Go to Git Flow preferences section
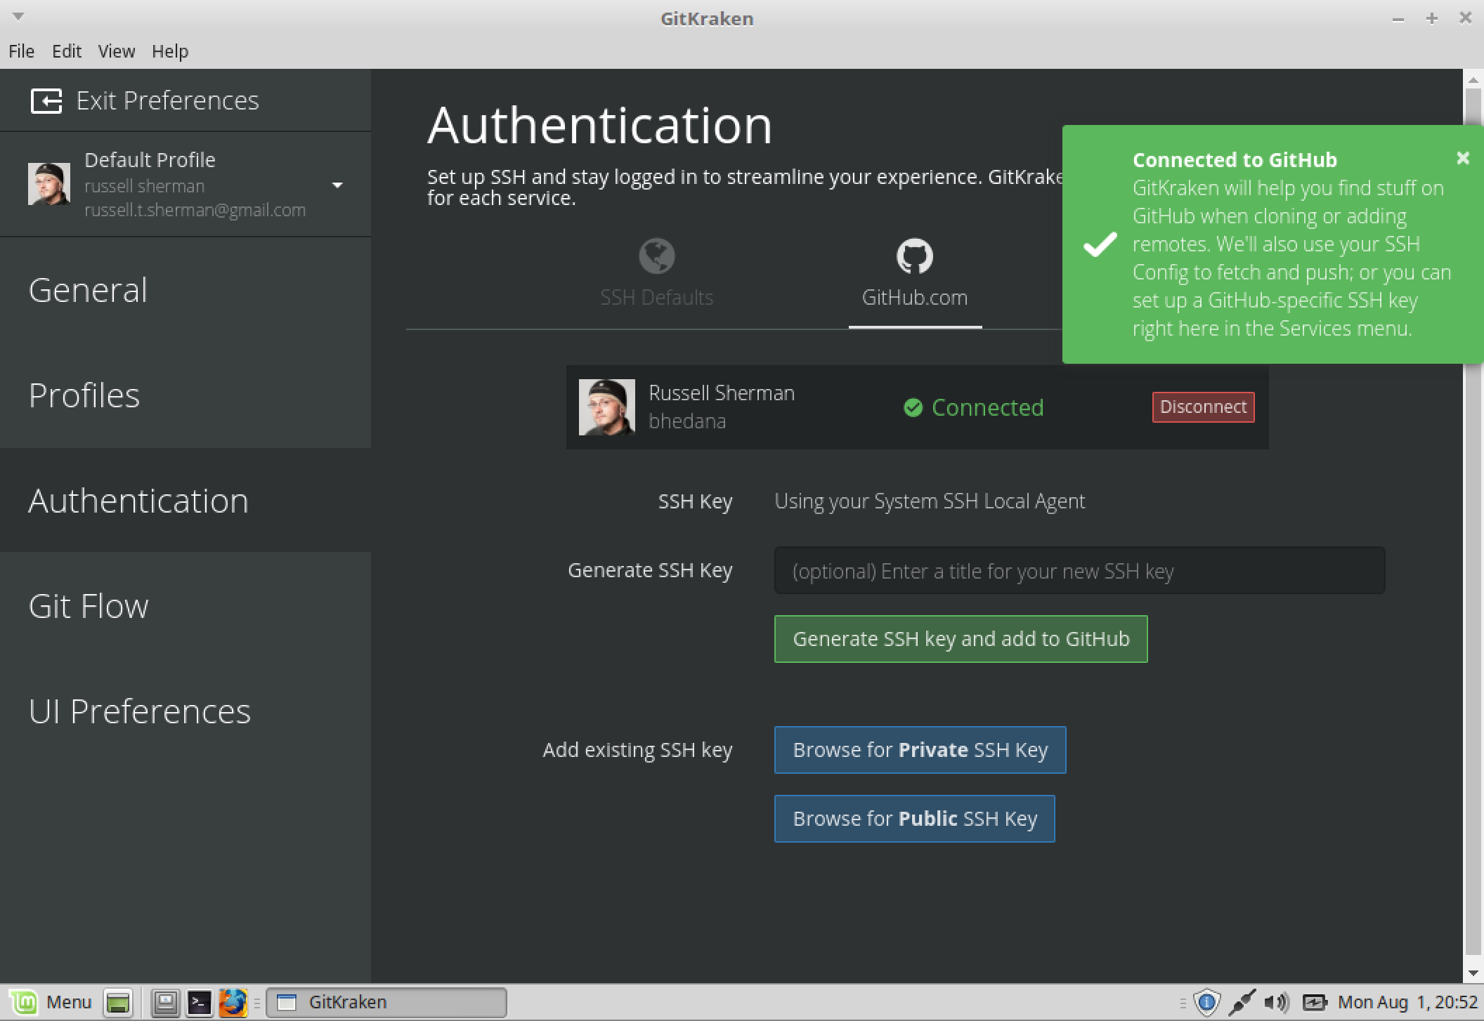This screenshot has height=1021, width=1484. (185, 606)
